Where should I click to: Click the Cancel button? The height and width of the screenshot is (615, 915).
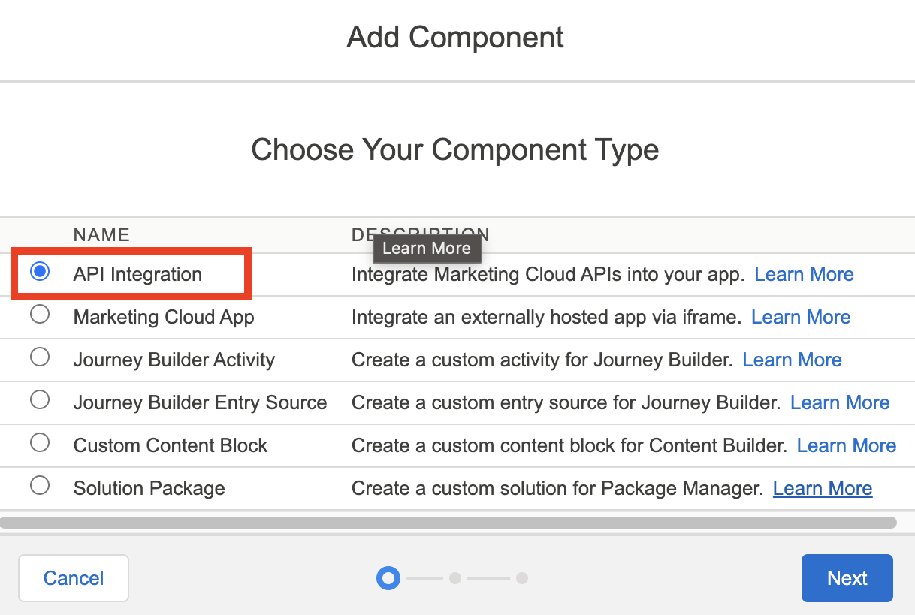pyautogui.click(x=74, y=578)
